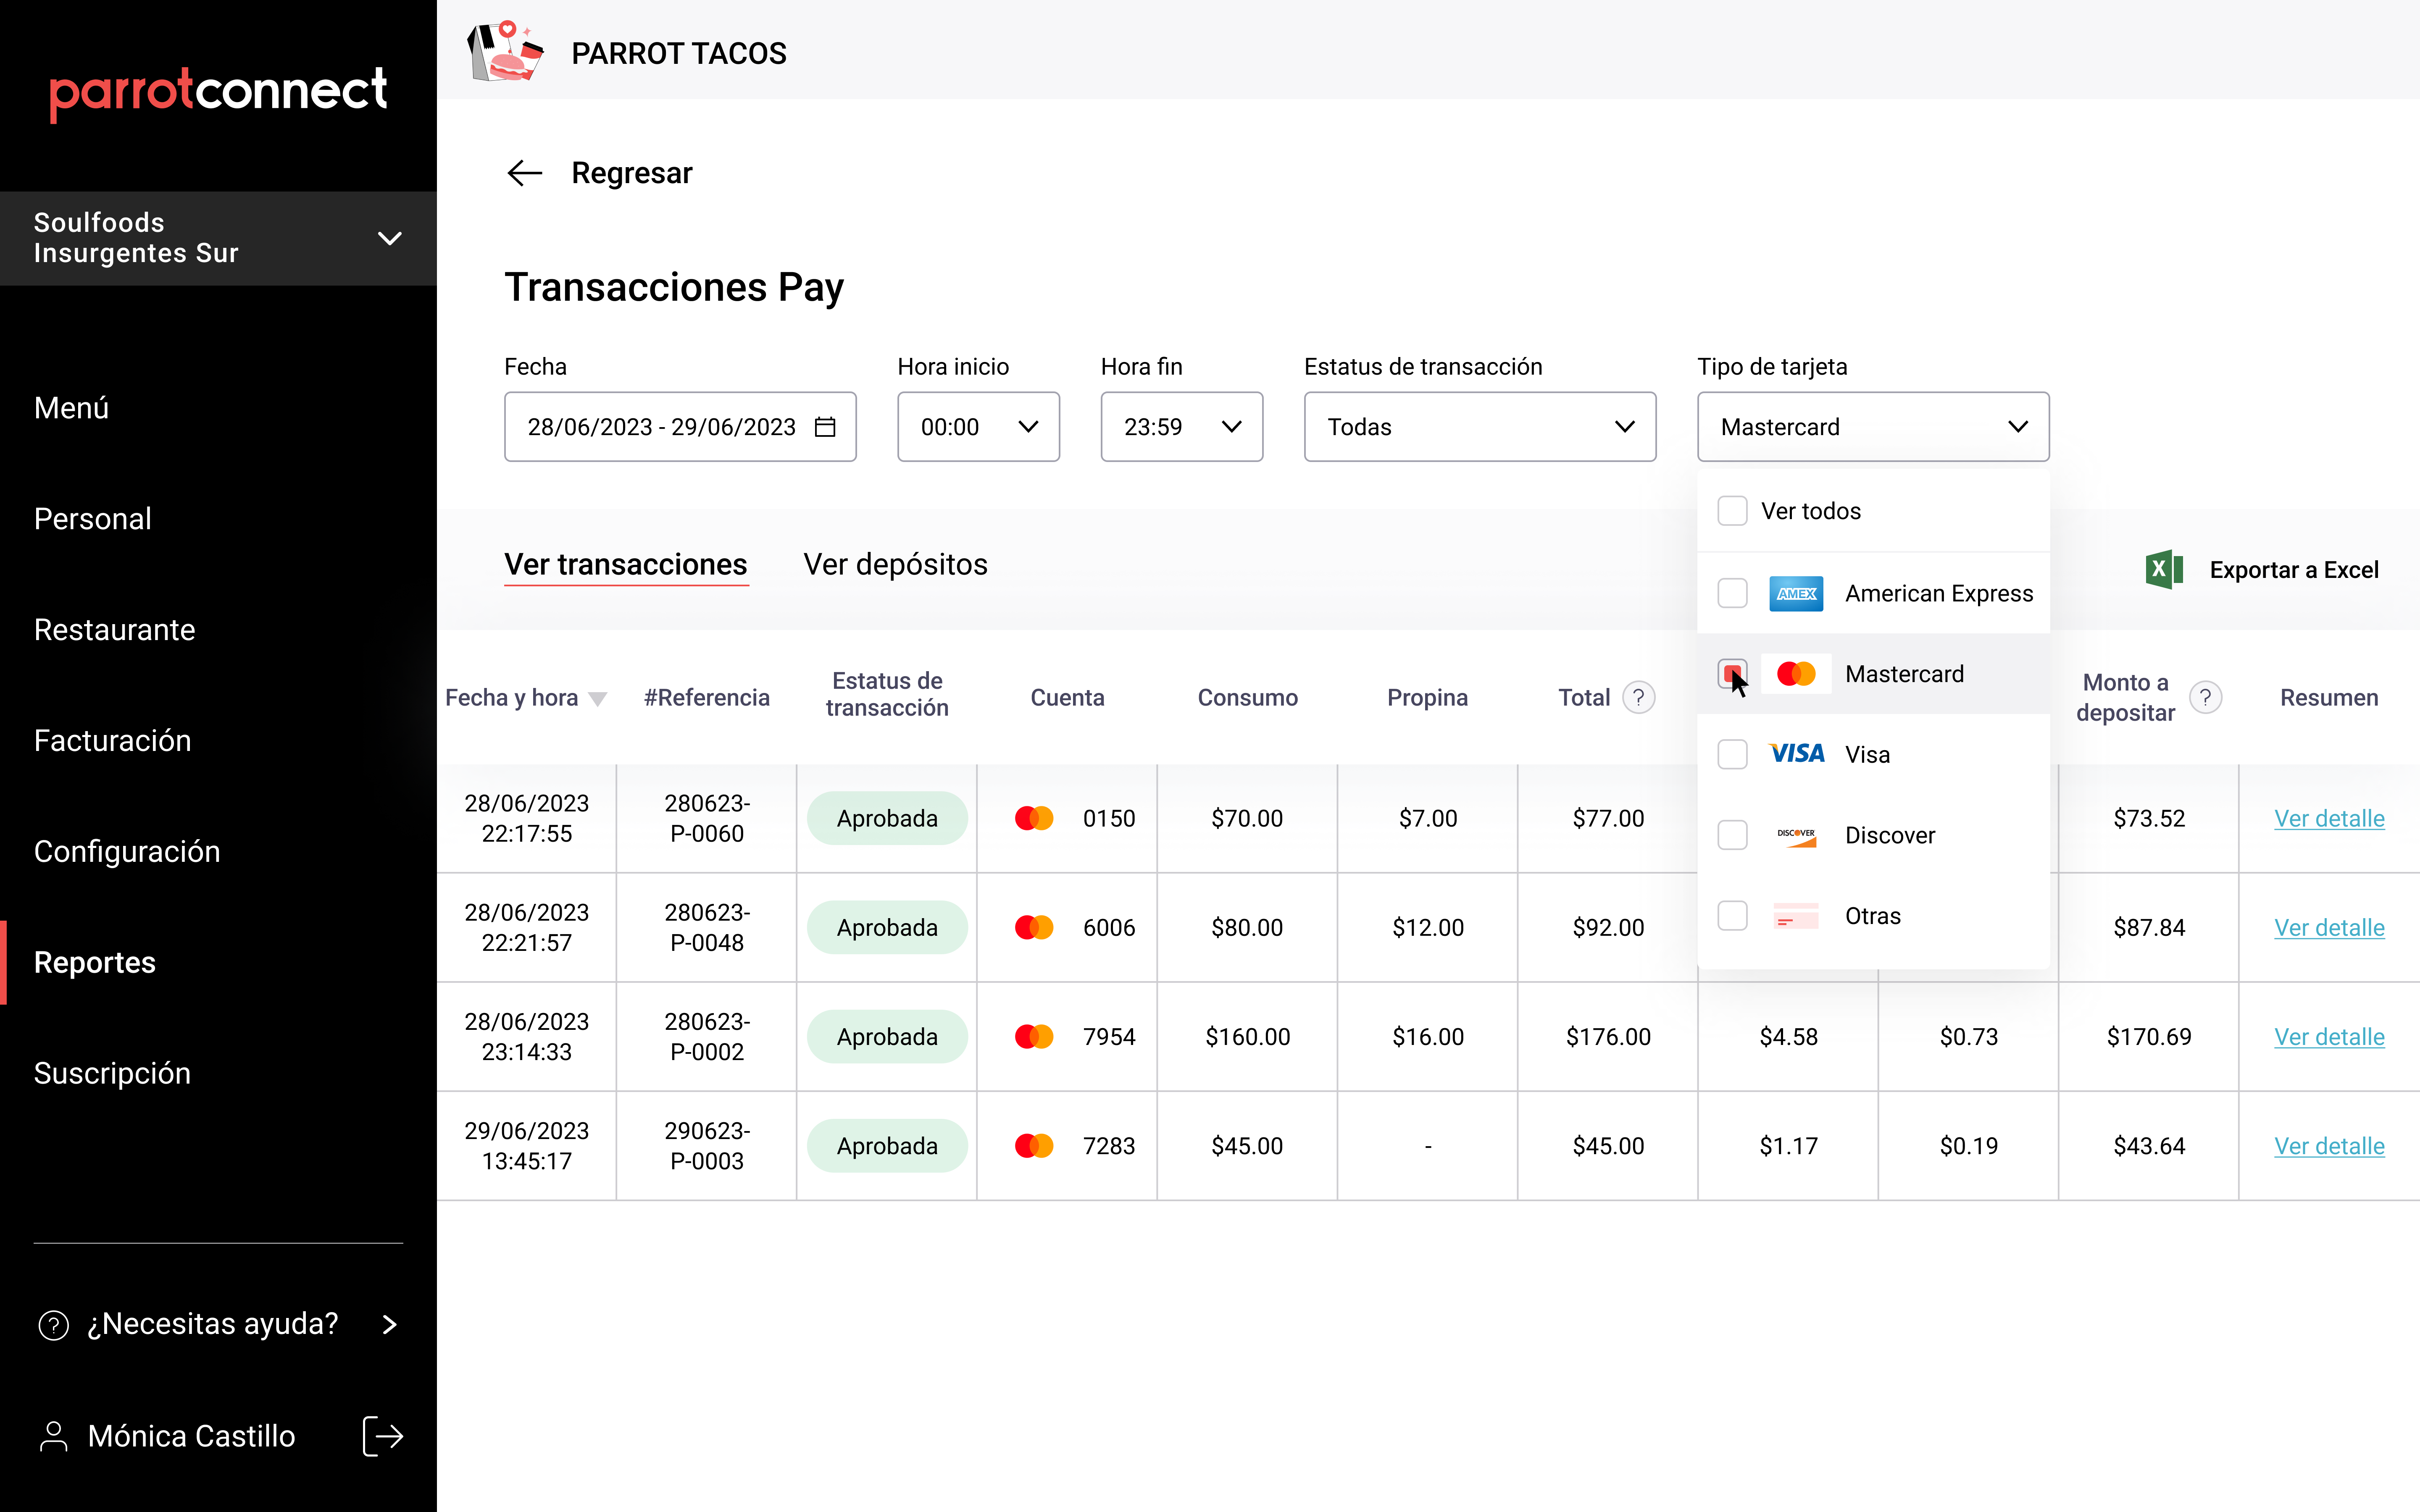
Task: Check the Visa checkbox
Action: (x=1732, y=754)
